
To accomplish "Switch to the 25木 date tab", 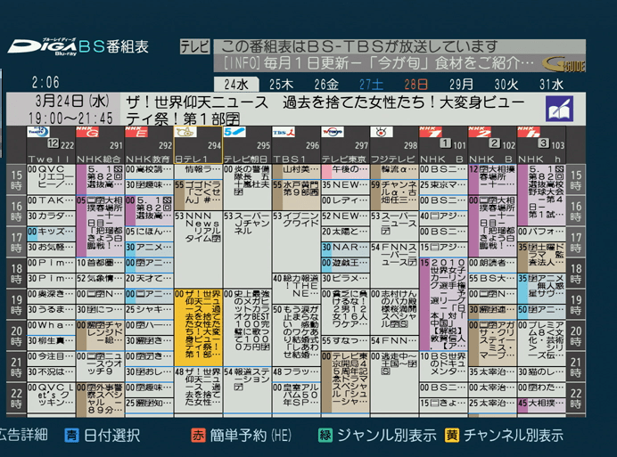I will [x=282, y=84].
